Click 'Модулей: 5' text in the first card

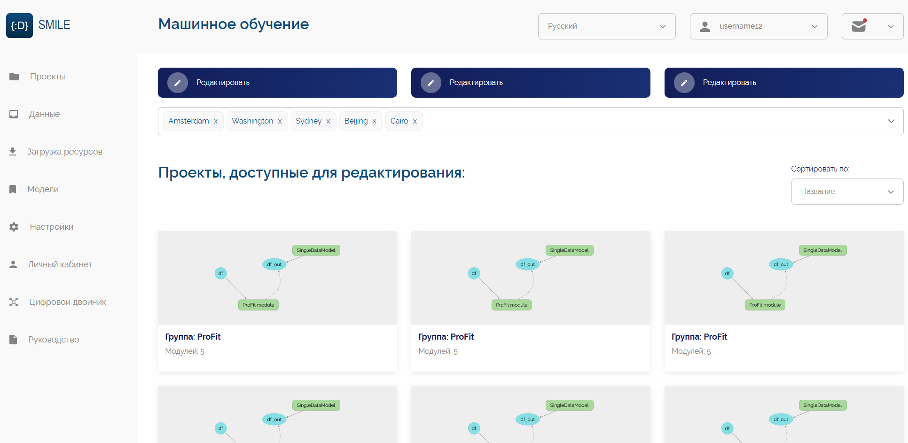pos(185,351)
